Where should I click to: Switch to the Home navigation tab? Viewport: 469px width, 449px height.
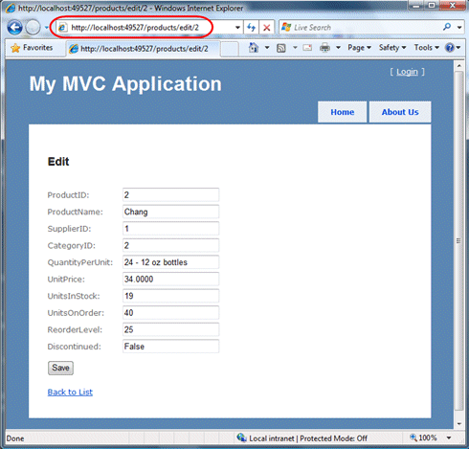pos(343,112)
